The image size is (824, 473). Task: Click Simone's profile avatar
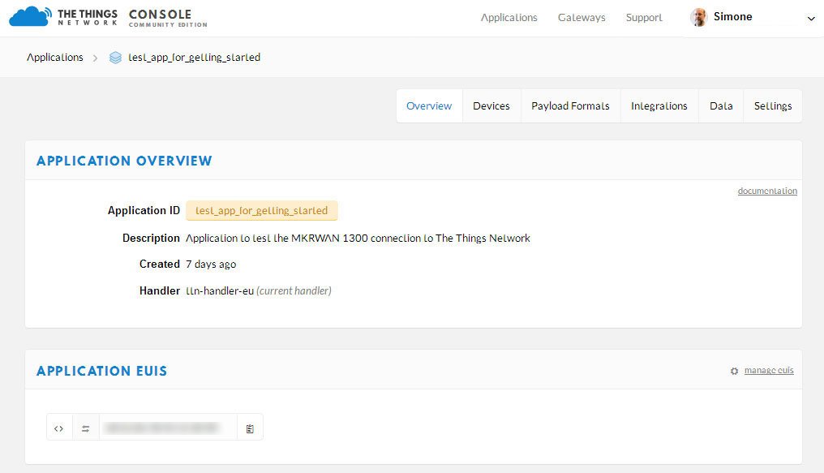698,17
